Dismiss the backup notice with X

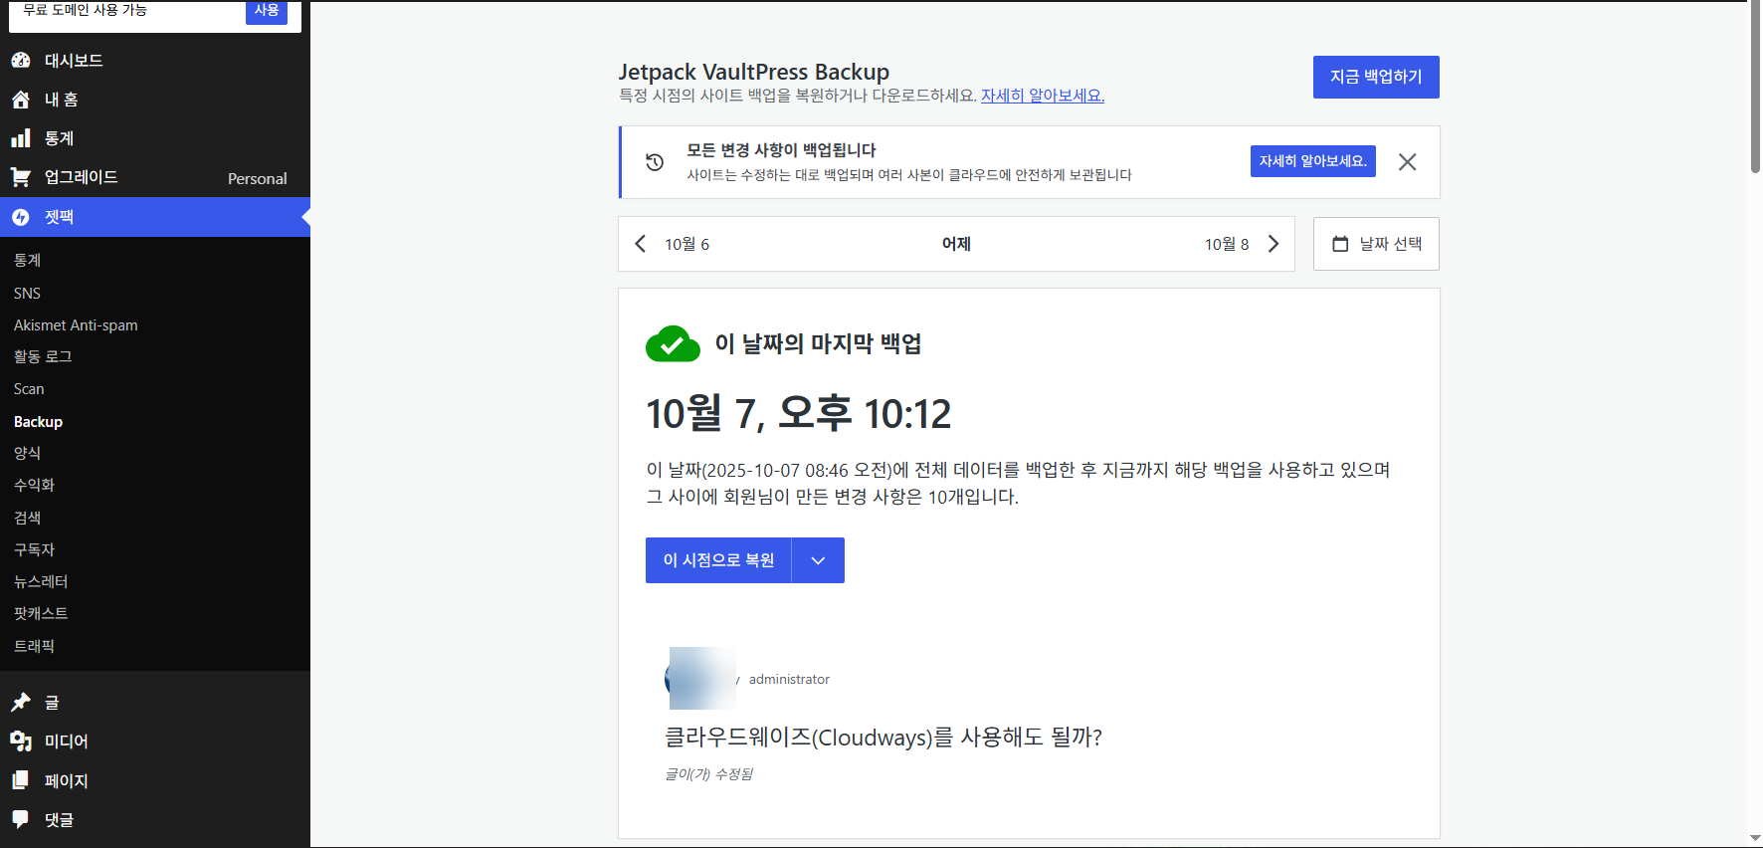tap(1407, 162)
